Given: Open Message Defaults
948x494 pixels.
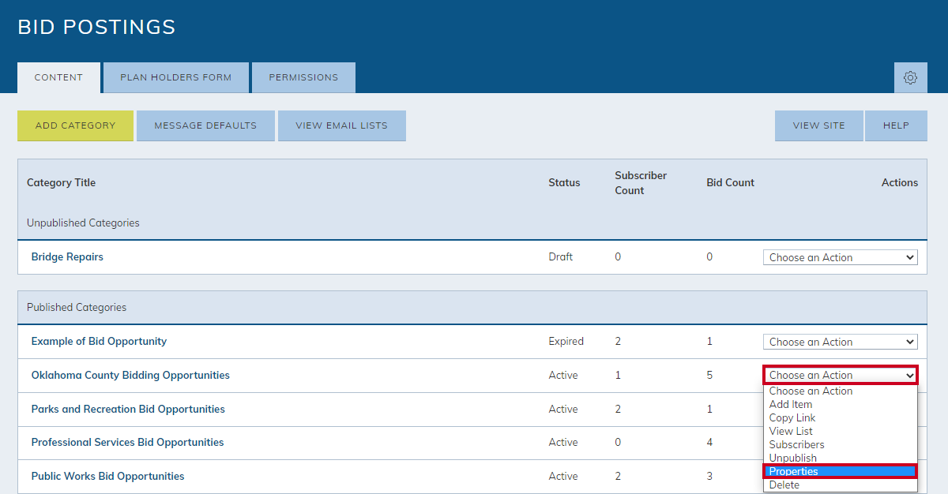Looking at the screenshot, I should pyautogui.click(x=205, y=125).
